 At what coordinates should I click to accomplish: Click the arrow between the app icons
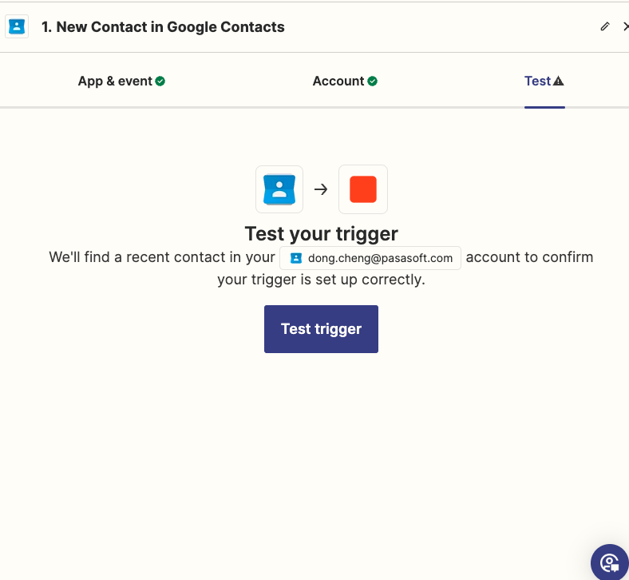(321, 189)
